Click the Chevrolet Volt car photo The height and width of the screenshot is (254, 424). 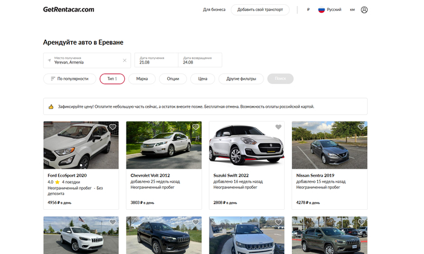[x=164, y=145]
